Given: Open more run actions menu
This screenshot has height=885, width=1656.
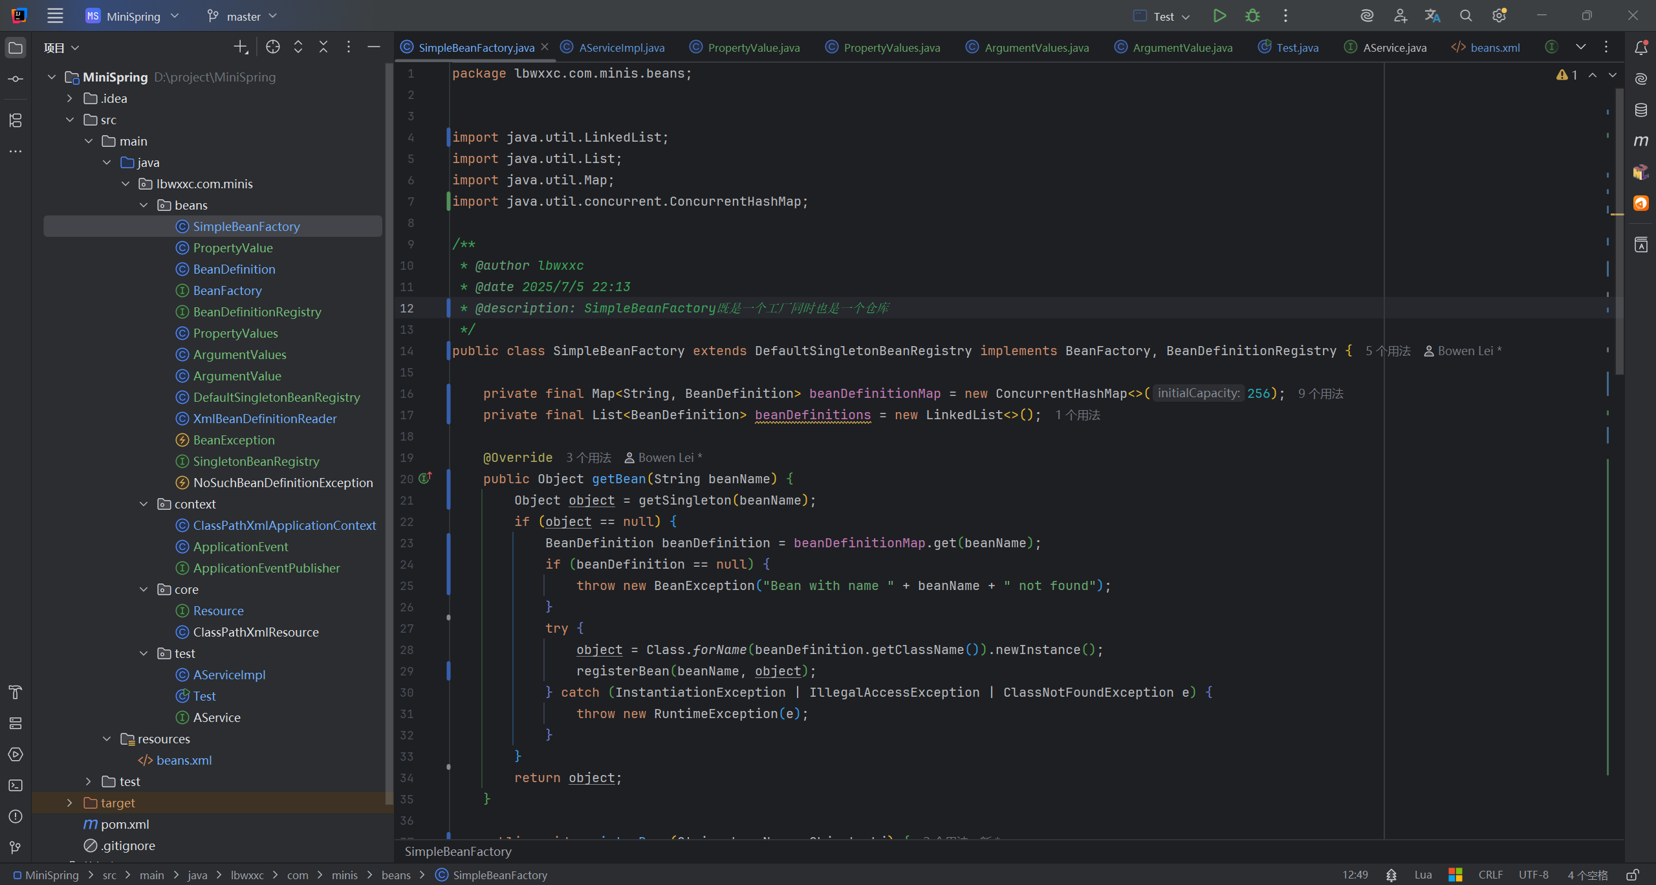Looking at the screenshot, I should click(x=1285, y=16).
